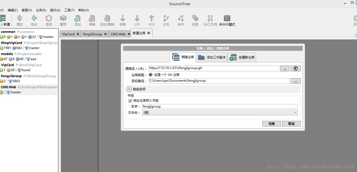
Task: Open the 操作(A) menu
Action: click(x=55, y=10)
